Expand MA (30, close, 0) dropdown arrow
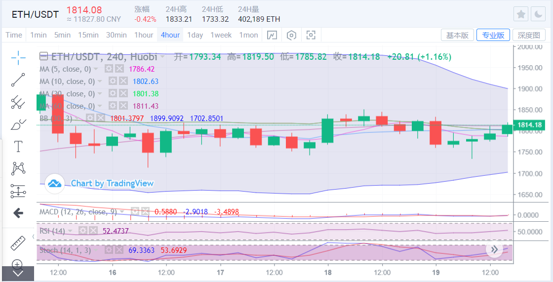553x282 pixels. pyautogui.click(x=100, y=94)
